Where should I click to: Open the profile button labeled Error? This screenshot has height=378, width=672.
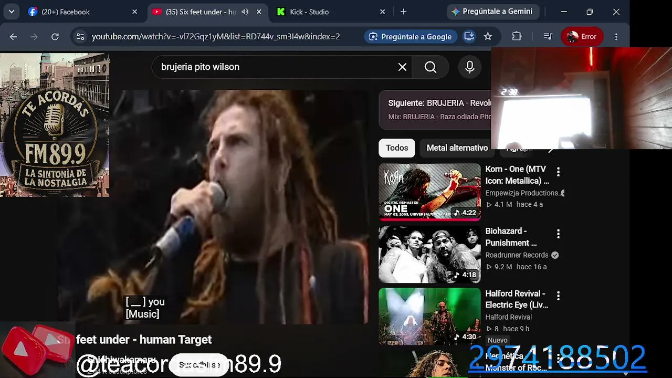click(582, 36)
